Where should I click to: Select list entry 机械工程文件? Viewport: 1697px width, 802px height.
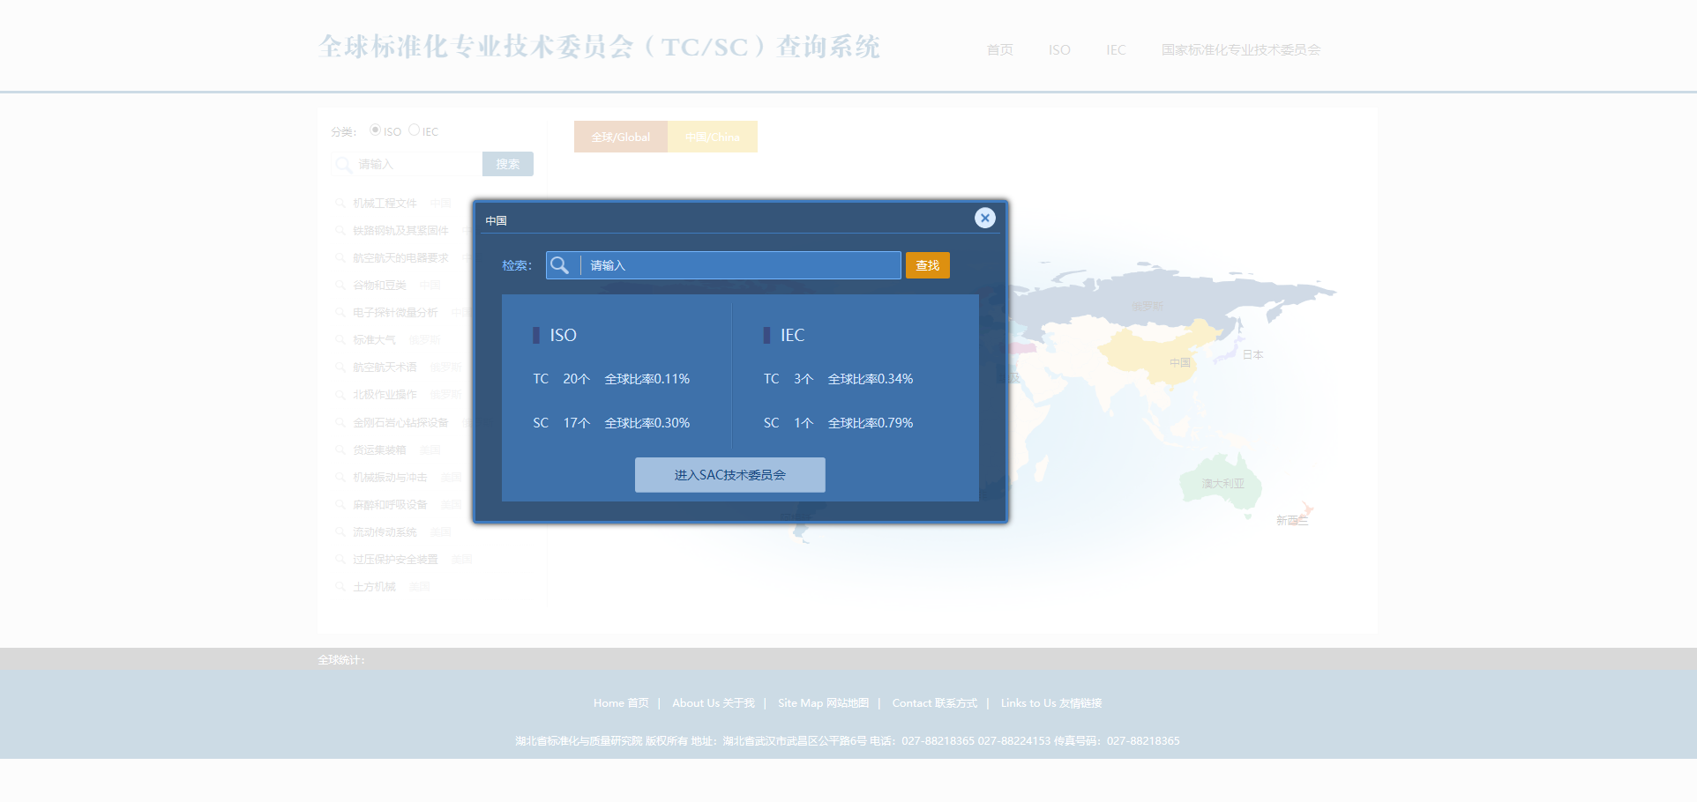(x=385, y=204)
